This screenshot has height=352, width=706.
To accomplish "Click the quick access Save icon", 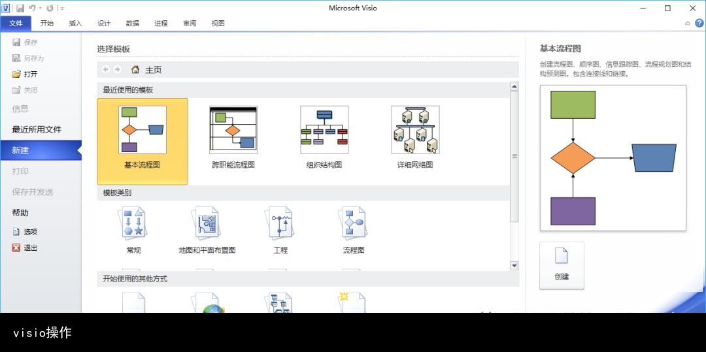I will pos(20,8).
